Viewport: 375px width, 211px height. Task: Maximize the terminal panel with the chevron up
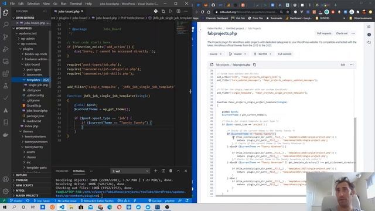coord(178,171)
